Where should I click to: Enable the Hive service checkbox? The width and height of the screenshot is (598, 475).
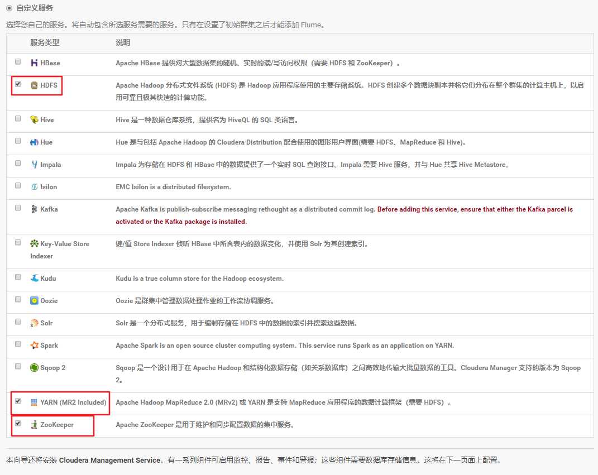(18, 118)
